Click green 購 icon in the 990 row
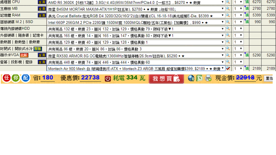The image size is (276, 155). click(x=246, y=21)
